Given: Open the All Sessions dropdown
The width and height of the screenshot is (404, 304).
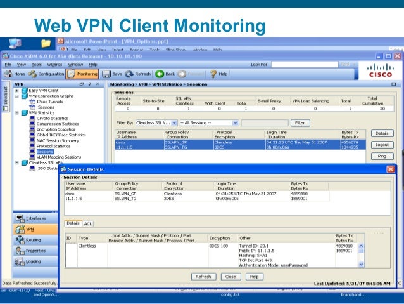Looking at the screenshot, I should [x=235, y=123].
